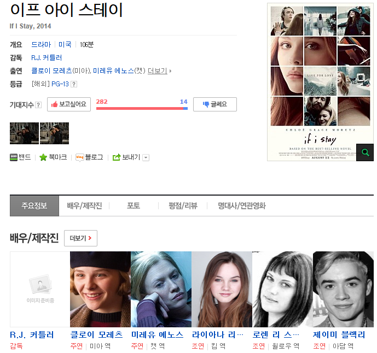This screenshot has width=377, height=353.
Task: Open help icon beside 기대지수
Action: 38,105
